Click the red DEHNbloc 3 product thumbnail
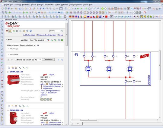This screenshot has width=163, height=128. 13,80
